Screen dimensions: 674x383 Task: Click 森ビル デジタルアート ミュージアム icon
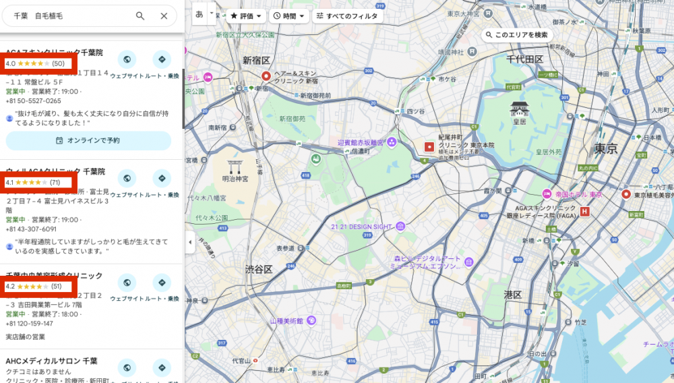(469, 262)
